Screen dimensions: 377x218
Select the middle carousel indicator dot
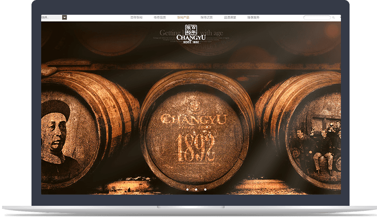click(196, 190)
